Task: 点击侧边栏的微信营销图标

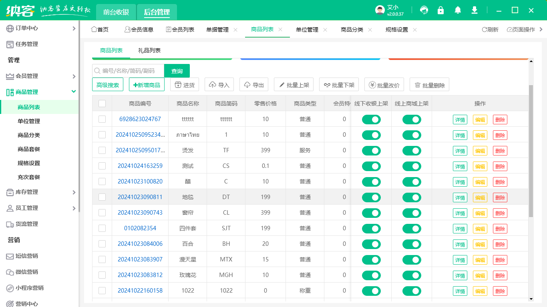Action: coord(10,272)
